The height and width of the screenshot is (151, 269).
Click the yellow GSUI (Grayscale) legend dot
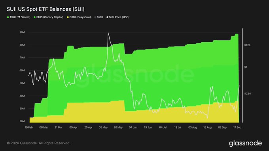coord(68,17)
